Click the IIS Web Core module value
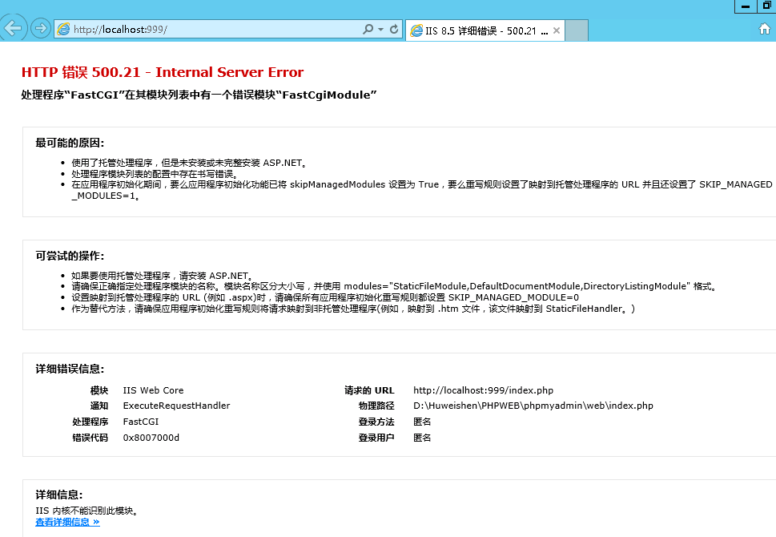The image size is (776, 537). (154, 390)
